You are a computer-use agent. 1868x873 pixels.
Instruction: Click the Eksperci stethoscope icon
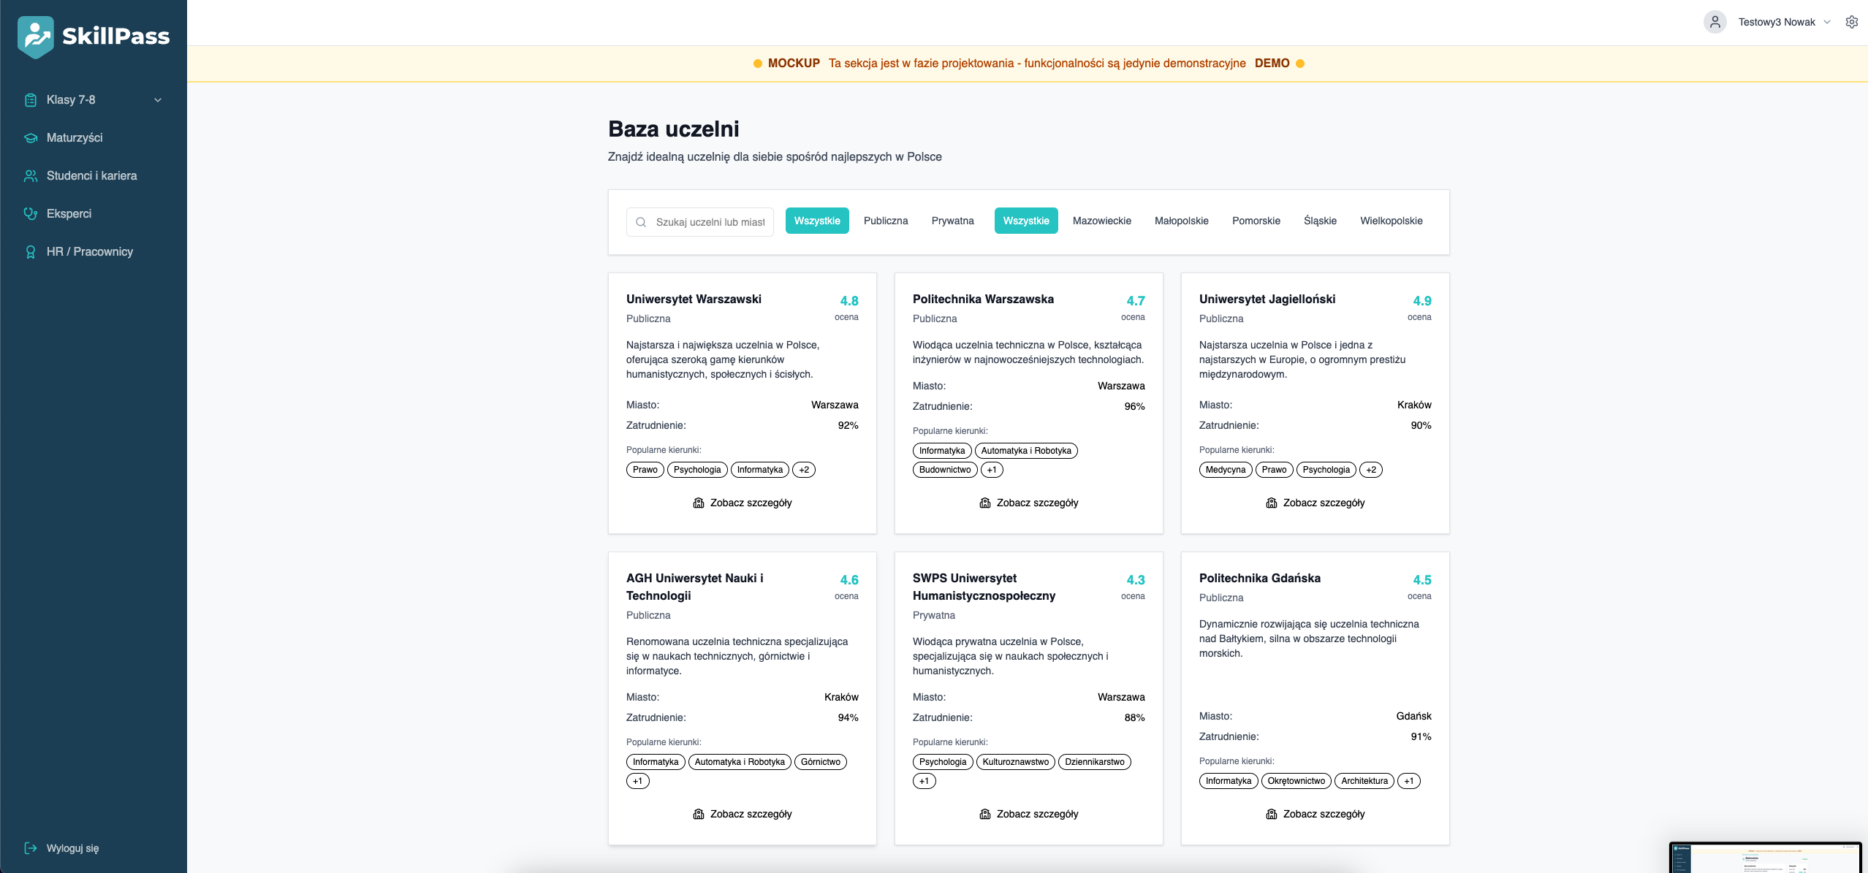click(31, 214)
